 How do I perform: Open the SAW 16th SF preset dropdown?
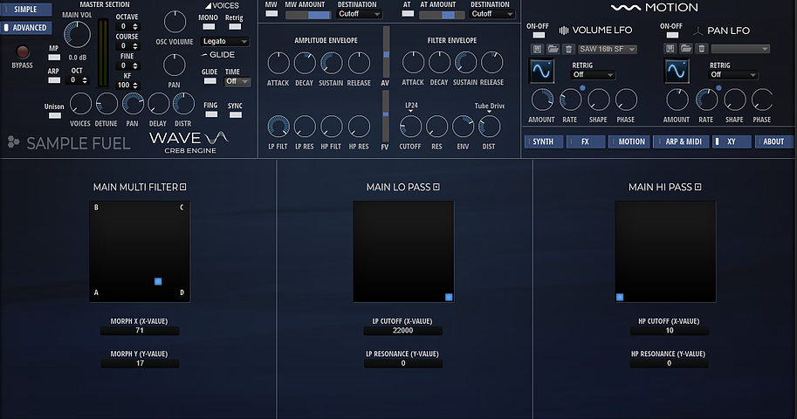click(x=608, y=50)
